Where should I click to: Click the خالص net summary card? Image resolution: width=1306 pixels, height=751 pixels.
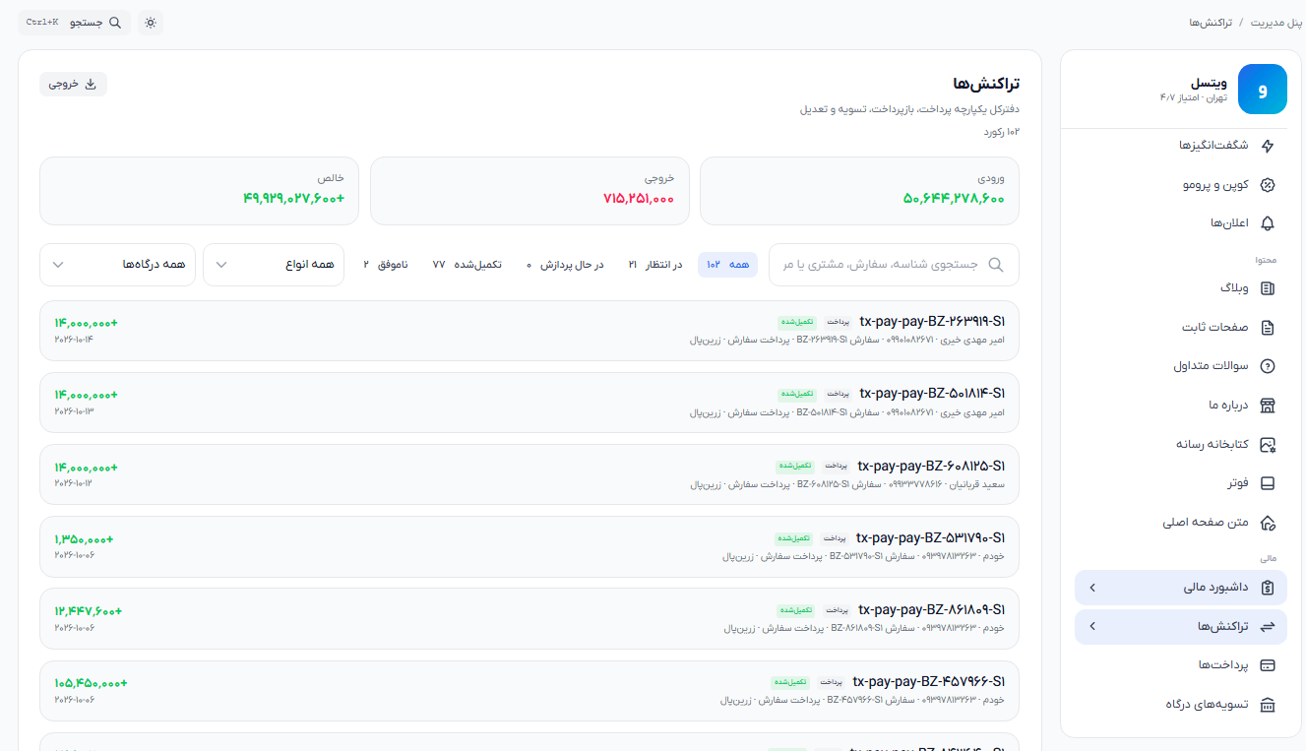tap(199, 191)
